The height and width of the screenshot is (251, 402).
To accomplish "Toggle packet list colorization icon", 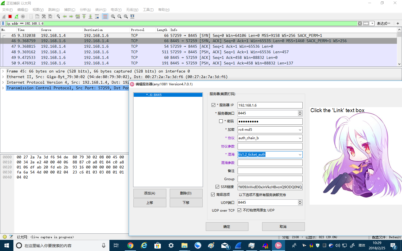I will click(x=106, y=16).
